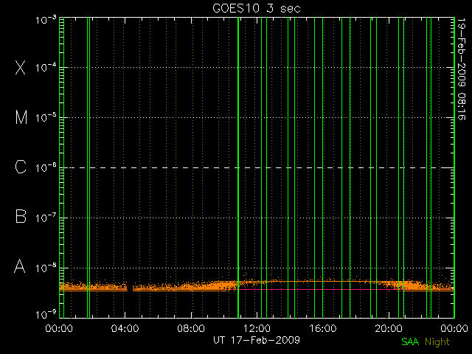Click the gap in orange data near 04:00
Image resolution: width=472 pixels, height=354 pixels.
pyautogui.click(x=130, y=287)
